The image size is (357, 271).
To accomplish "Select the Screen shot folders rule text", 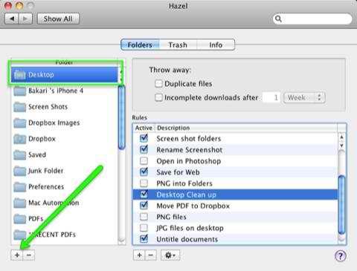I will point(189,139).
